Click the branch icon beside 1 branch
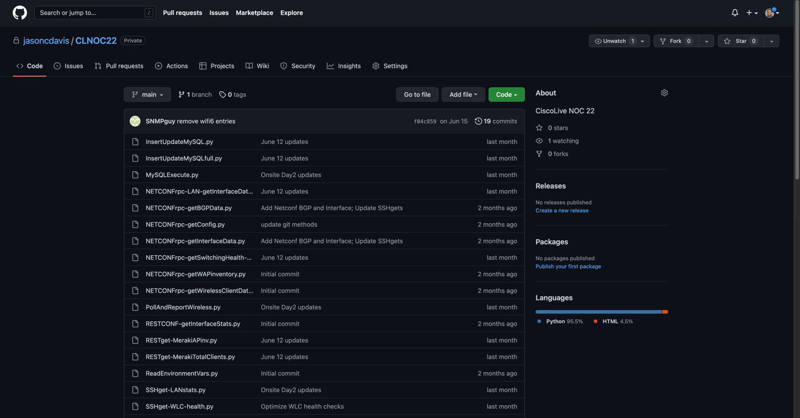This screenshot has height=418, width=800. [x=181, y=95]
